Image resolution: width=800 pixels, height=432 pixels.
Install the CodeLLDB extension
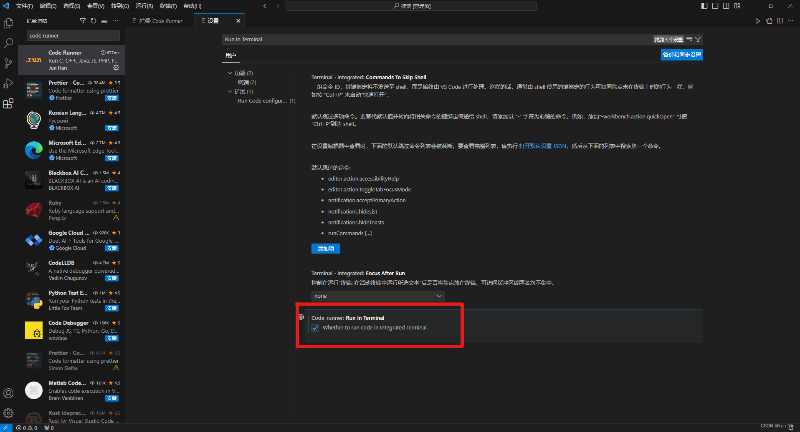coord(112,278)
